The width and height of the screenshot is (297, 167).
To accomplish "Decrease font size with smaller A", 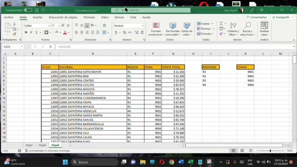I will tap(68, 26).
